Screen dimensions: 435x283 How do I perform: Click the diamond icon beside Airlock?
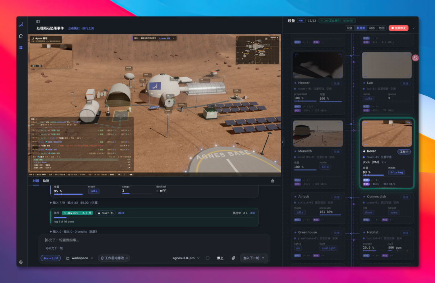[x=295, y=196]
